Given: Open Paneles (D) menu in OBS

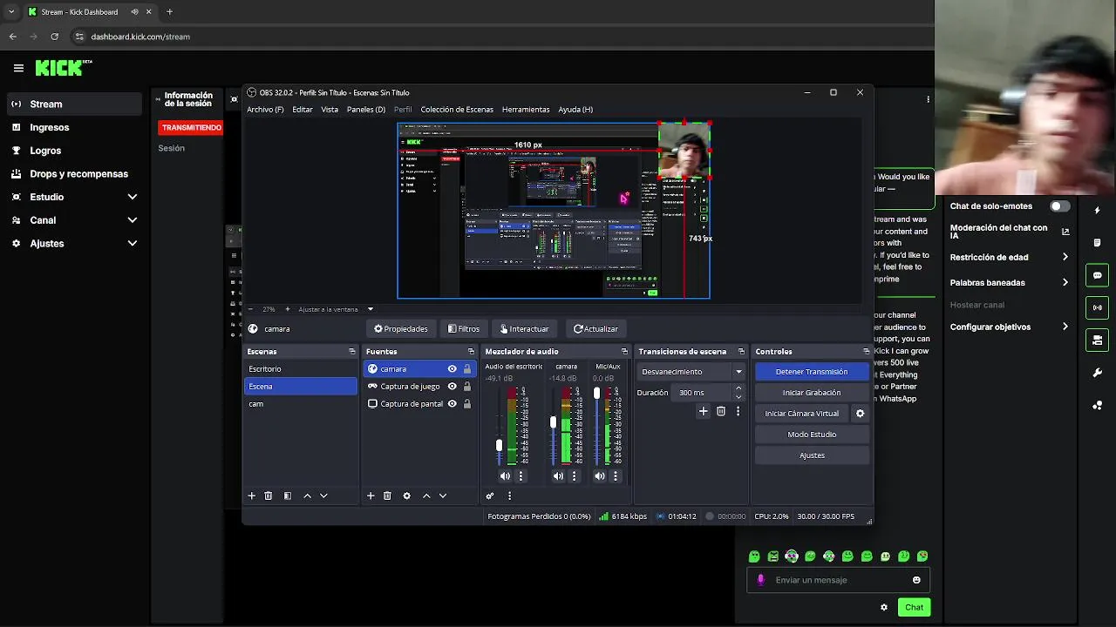Looking at the screenshot, I should [366, 110].
